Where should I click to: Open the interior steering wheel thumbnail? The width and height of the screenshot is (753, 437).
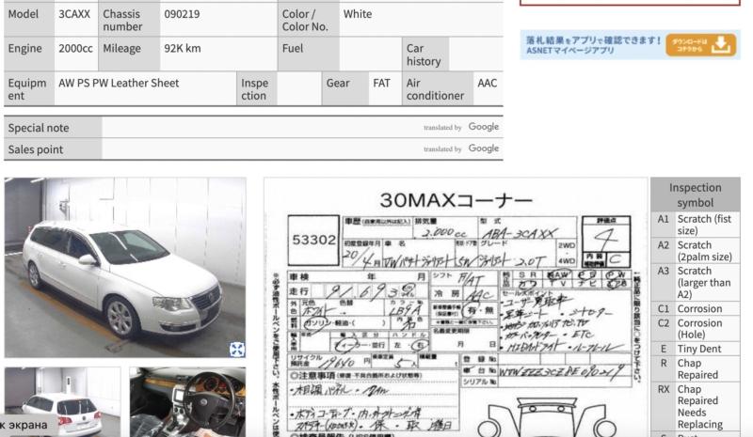tap(187, 401)
